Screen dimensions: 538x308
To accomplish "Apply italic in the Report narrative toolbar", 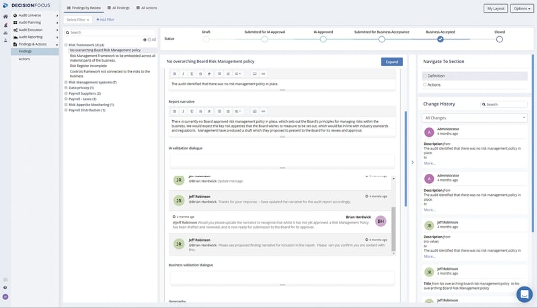I will (183, 111).
